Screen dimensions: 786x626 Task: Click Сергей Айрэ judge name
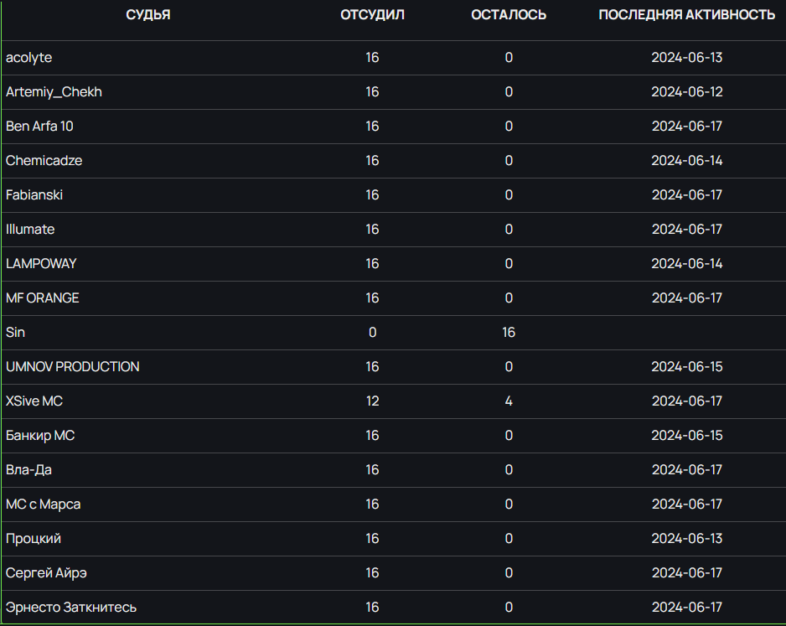[46, 573]
